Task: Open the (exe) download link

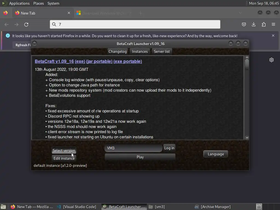Action: (80, 61)
